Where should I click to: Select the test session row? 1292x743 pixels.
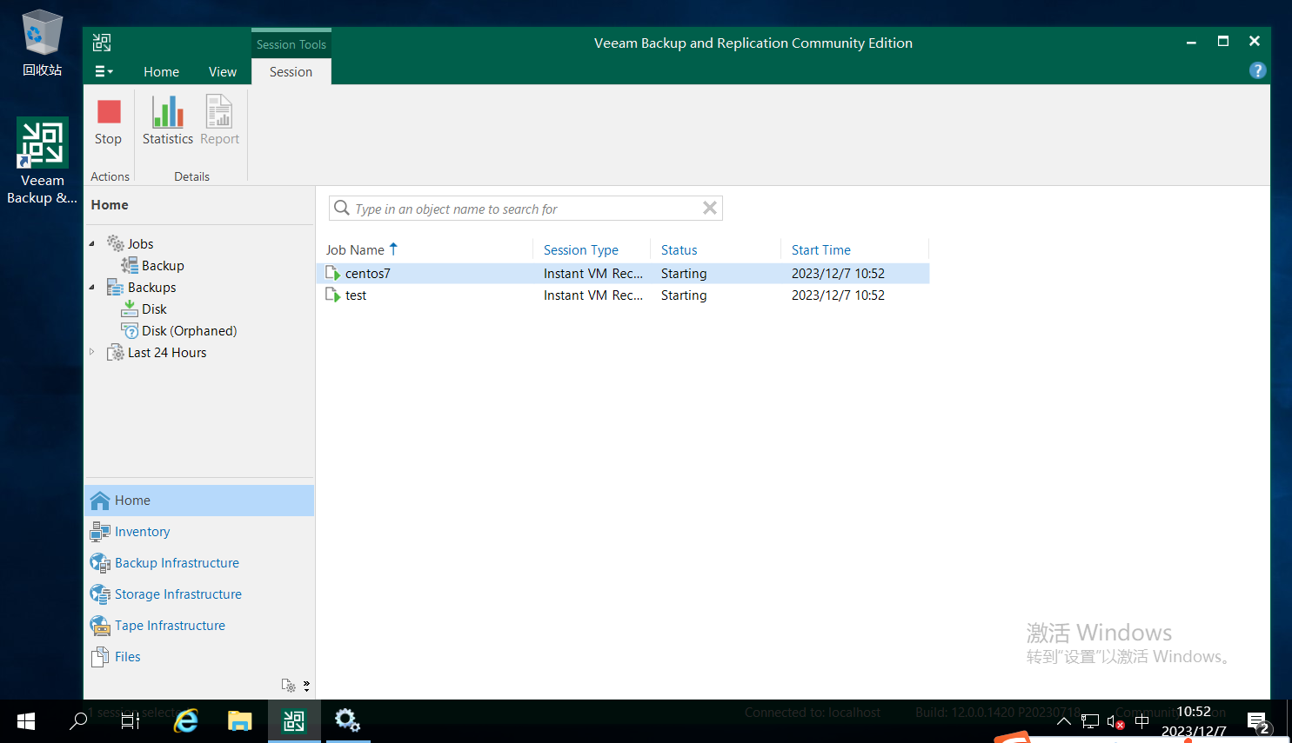click(x=624, y=295)
